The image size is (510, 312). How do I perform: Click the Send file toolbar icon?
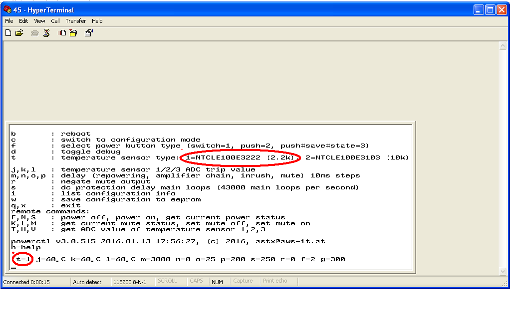coord(62,33)
